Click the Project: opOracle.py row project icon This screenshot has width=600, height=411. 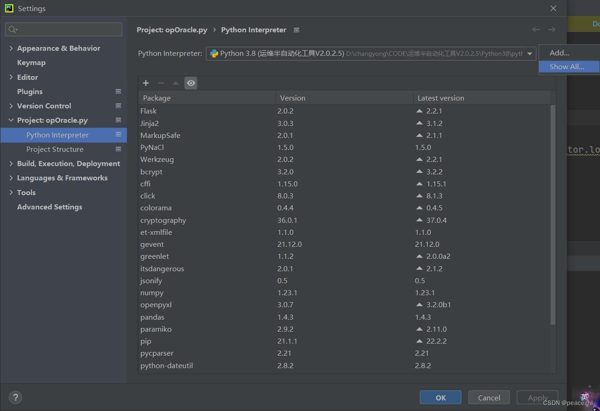tap(118, 120)
